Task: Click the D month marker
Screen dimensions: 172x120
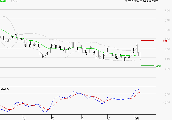Action: pyautogui.click(x=109, y=118)
